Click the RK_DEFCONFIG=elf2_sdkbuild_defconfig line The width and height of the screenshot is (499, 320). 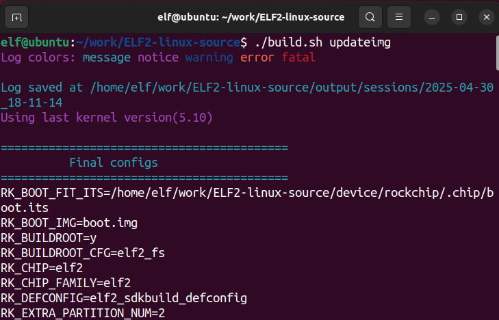tap(124, 298)
